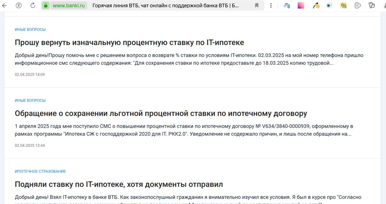
Task: Open the three-dot browser menu
Action: tap(271, 5)
